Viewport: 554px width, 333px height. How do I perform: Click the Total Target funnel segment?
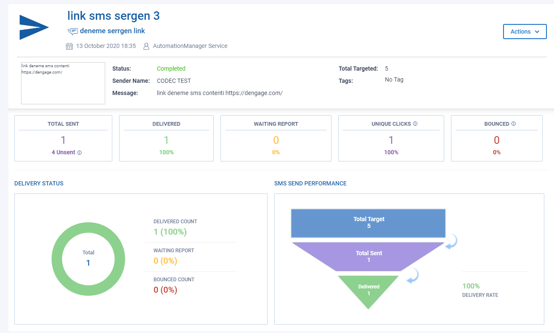368,223
